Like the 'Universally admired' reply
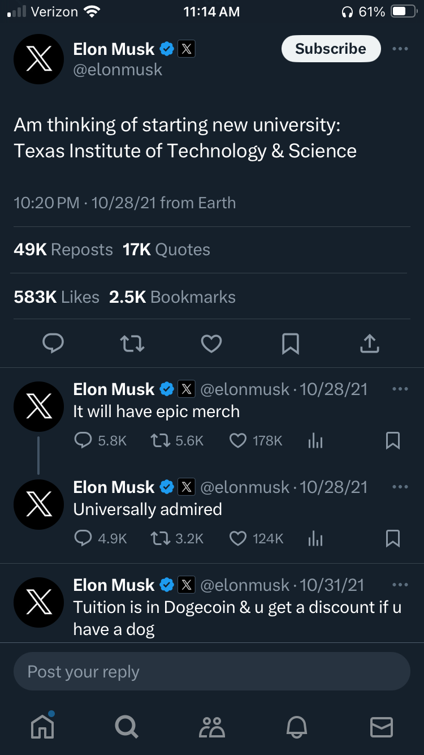 pyautogui.click(x=238, y=539)
